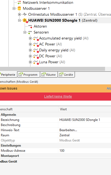Click the Luna Power analog input icon
Image resolution: width=111 pixels, height=175 pixels.
click(36, 62)
